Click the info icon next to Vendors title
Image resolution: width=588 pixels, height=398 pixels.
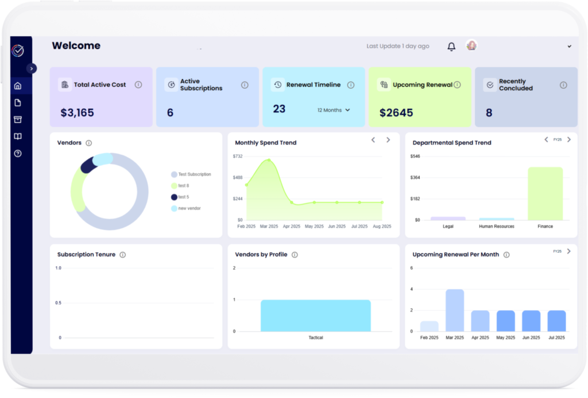tap(89, 143)
